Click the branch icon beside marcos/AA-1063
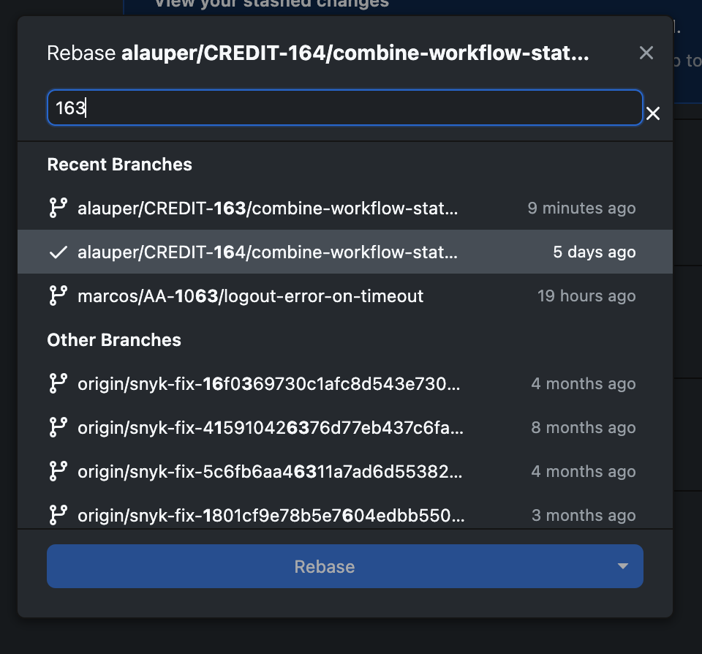The height and width of the screenshot is (654, 702). [58, 296]
